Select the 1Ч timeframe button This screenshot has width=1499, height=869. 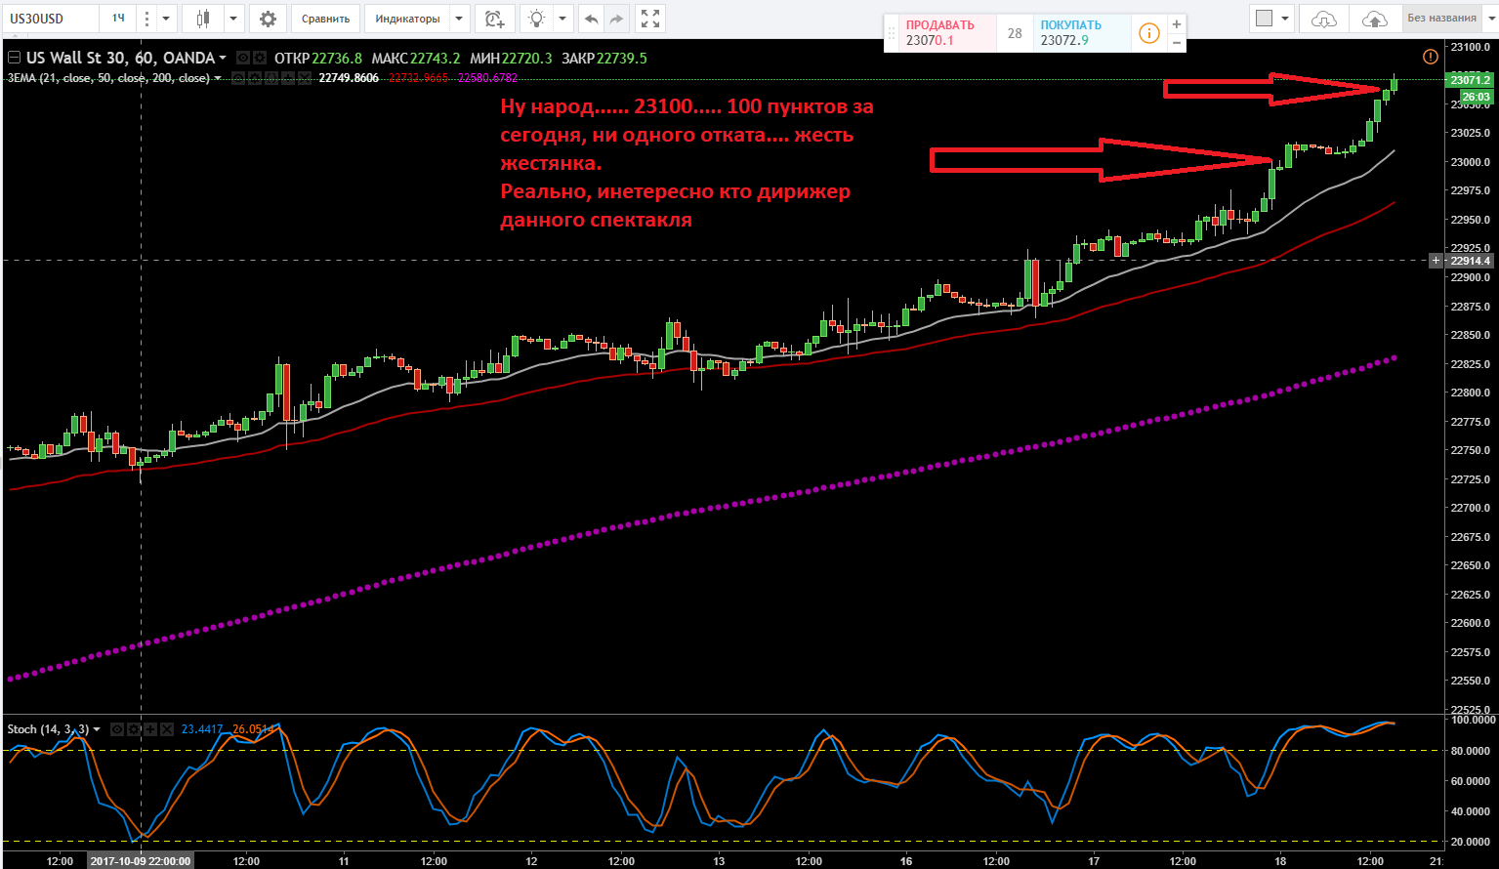(x=117, y=19)
